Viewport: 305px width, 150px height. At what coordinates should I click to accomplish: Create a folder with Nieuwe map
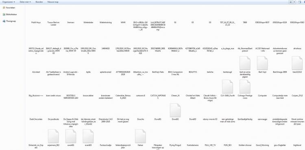coord(53,2)
